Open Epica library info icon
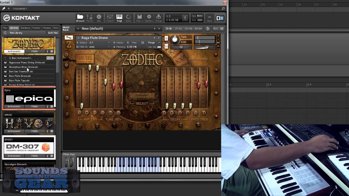This screenshot has width=349, height=196. coord(47,106)
